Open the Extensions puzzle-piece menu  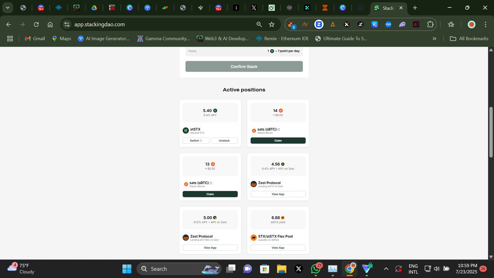click(x=430, y=24)
